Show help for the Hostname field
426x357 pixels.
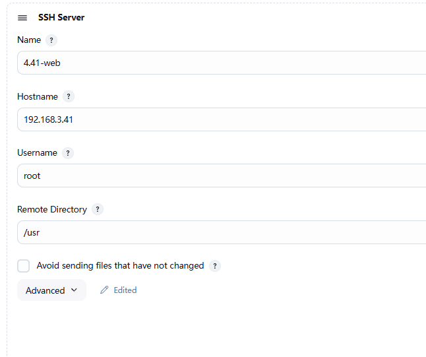(x=69, y=97)
